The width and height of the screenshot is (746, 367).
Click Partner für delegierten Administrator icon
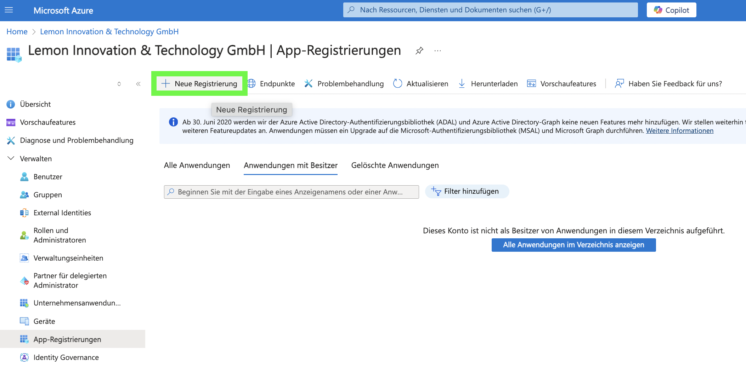(24, 281)
